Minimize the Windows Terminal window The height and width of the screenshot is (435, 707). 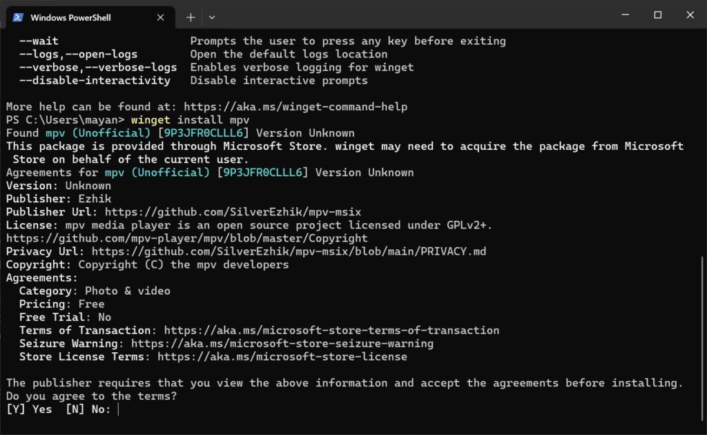[625, 14]
